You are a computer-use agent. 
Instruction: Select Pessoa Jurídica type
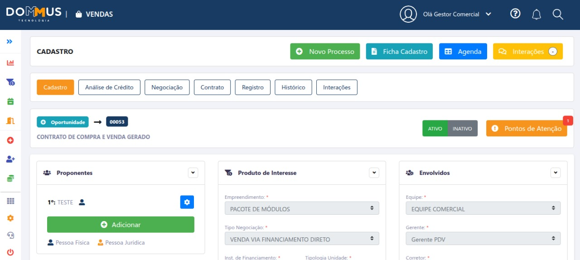point(121,243)
